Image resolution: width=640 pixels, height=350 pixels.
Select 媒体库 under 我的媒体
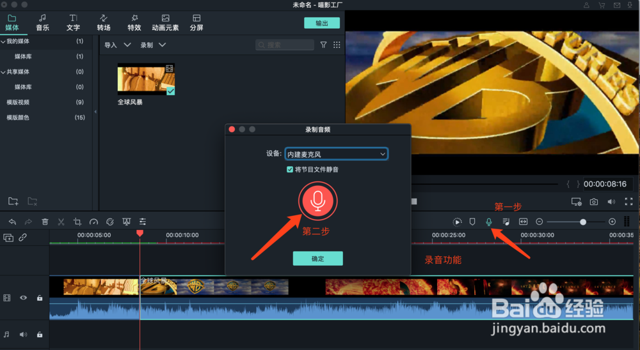click(23, 57)
